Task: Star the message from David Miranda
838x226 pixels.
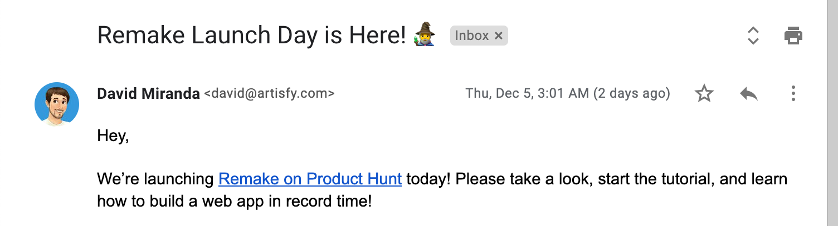Action: coord(704,94)
